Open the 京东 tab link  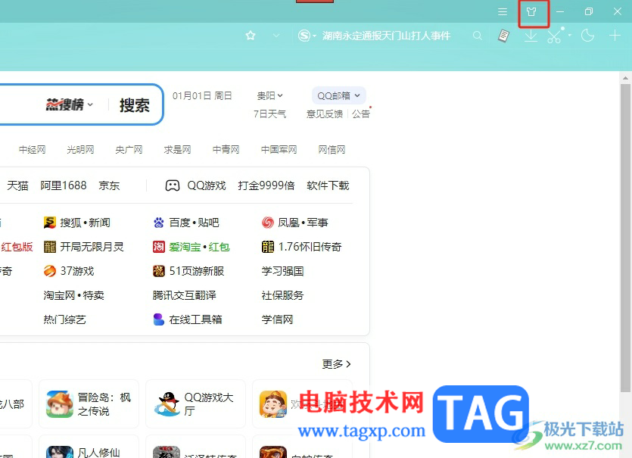pos(109,185)
